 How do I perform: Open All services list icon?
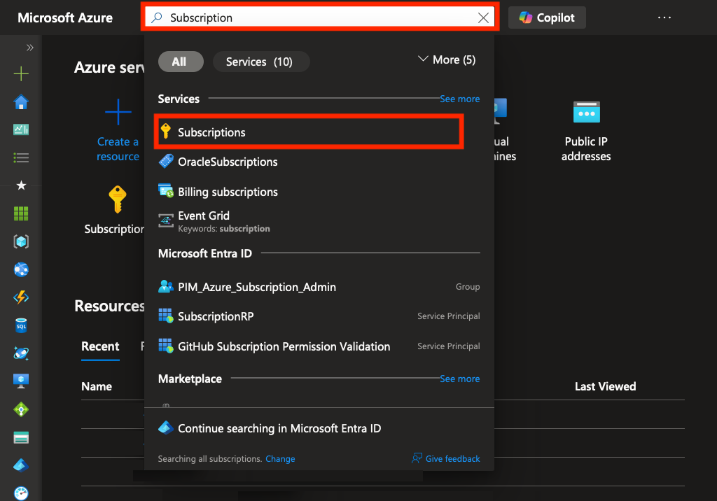(21, 157)
